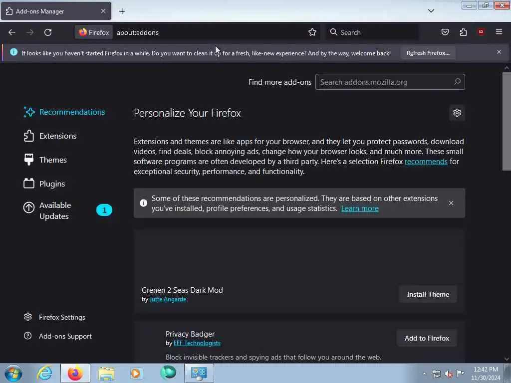Screen dimensions: 511x383
Task: Click the Personalize Your Firefox heading
Action: click(x=188, y=113)
